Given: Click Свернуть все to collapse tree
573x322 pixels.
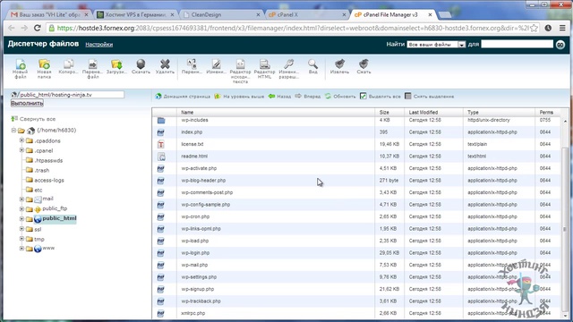Looking at the screenshot, I should click(x=33, y=119).
